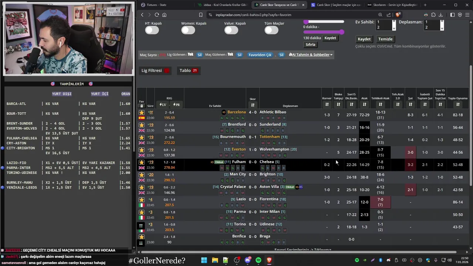Toggle the Women: Kapalı switch
Viewport: 473px width, 266px height.
(x=188, y=30)
